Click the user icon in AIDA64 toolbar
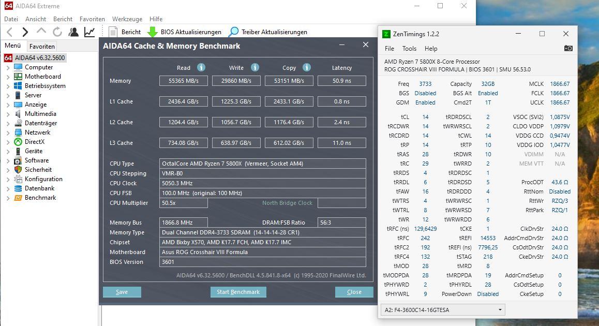The height and width of the screenshot is (326, 599). 73,32
